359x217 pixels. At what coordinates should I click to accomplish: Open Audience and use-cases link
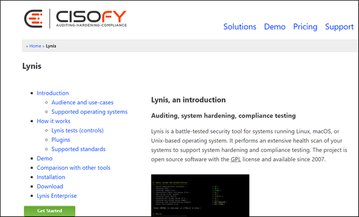click(x=83, y=103)
